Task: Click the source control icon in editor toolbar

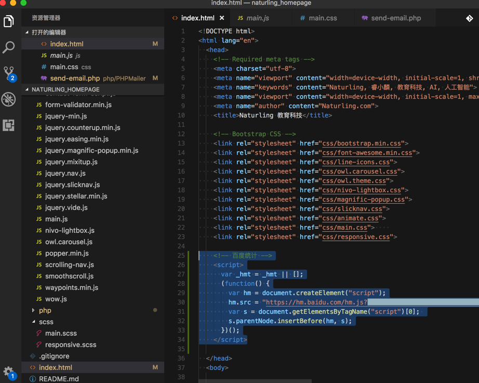Action: coord(469,18)
